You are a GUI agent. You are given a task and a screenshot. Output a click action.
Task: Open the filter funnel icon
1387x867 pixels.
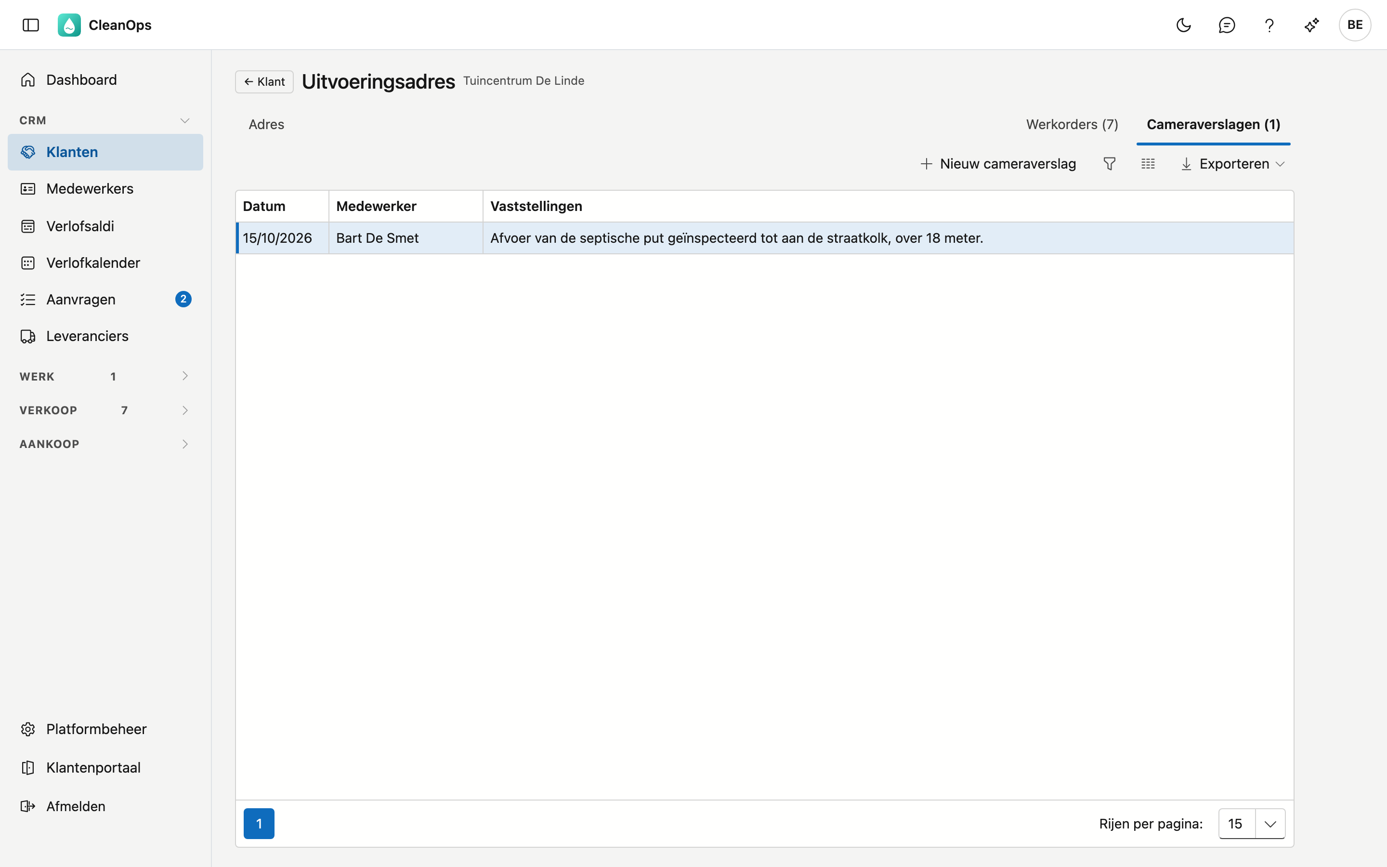pyautogui.click(x=1110, y=164)
